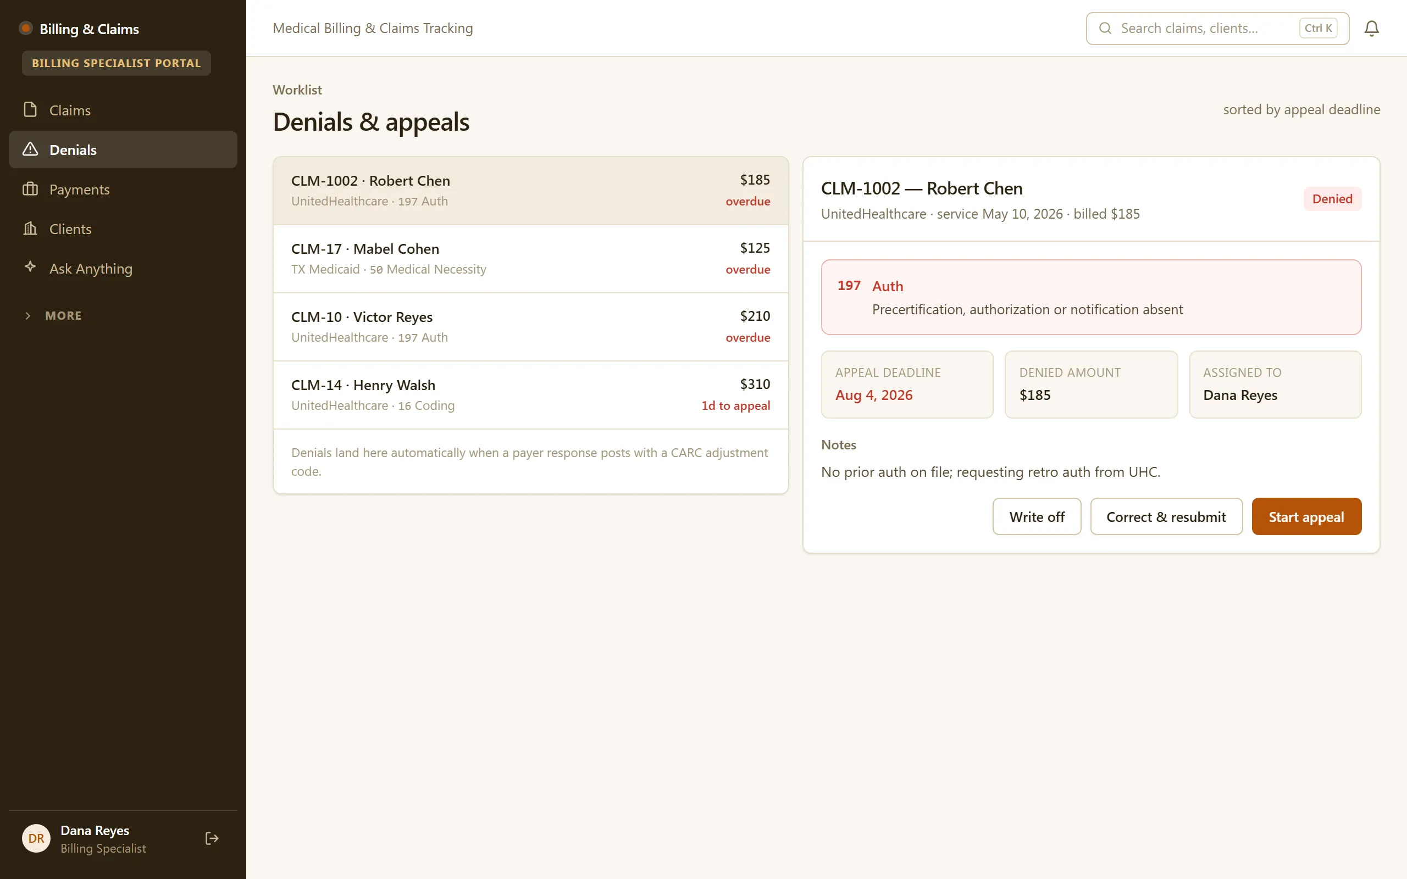
Task: Click the DR user avatar
Action: point(36,838)
